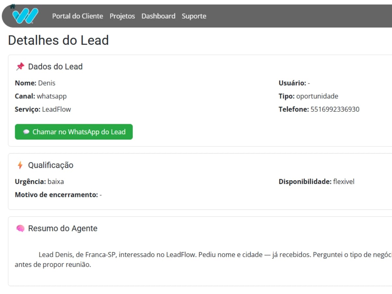Image resolution: width=392 pixels, height=294 pixels.
Task: Open Suporte
Action: coord(194,16)
